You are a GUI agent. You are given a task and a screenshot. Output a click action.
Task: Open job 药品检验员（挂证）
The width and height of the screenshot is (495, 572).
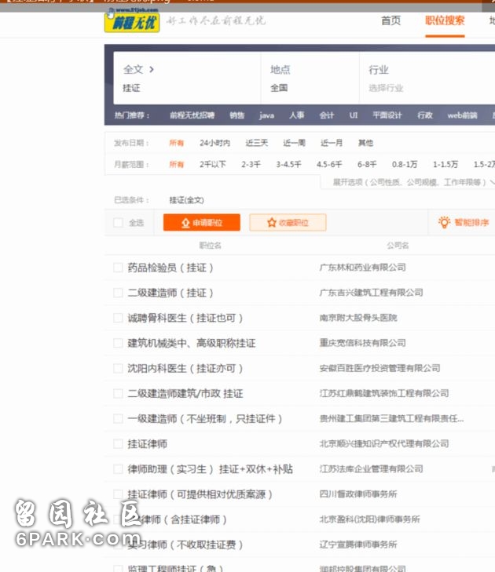click(170, 268)
